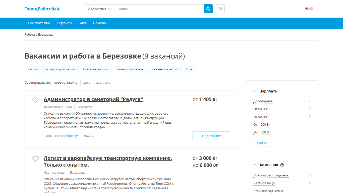Image resolution: width=343 pixels, height=193 pixels.
Task: Click the Работа в Березовке breadcrumb
Action: (39, 35)
